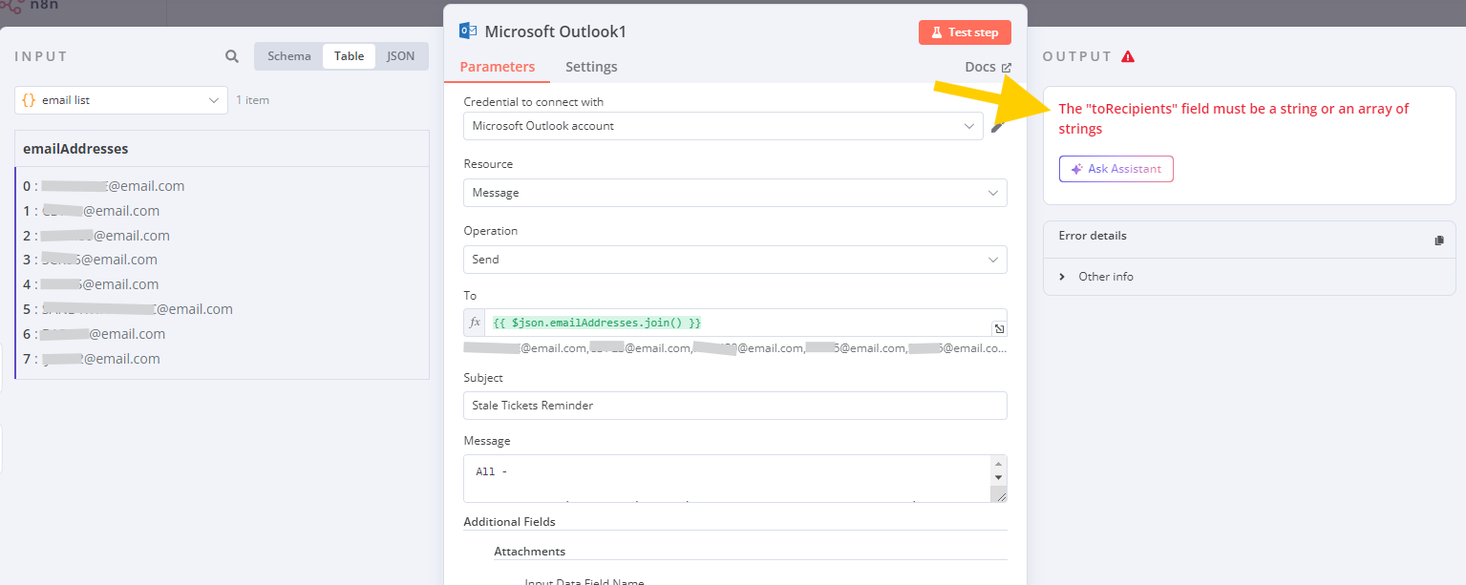Open the Microsoft Outlook account credential dropdown

pyautogui.click(x=723, y=126)
